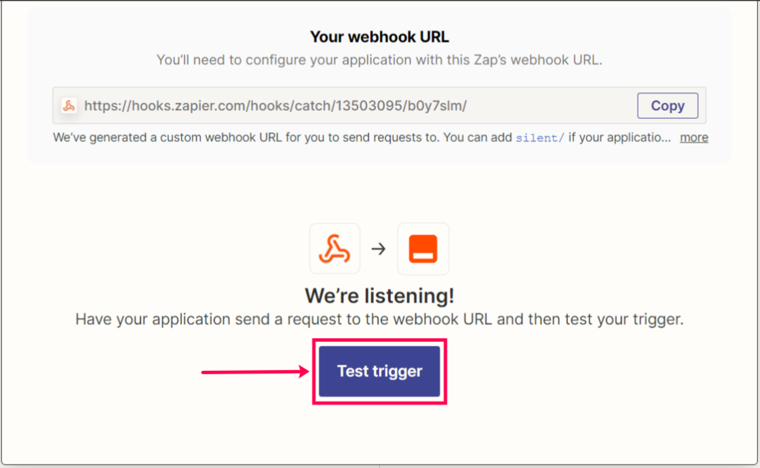Click the 'Have your application send a request' text

coord(379,320)
